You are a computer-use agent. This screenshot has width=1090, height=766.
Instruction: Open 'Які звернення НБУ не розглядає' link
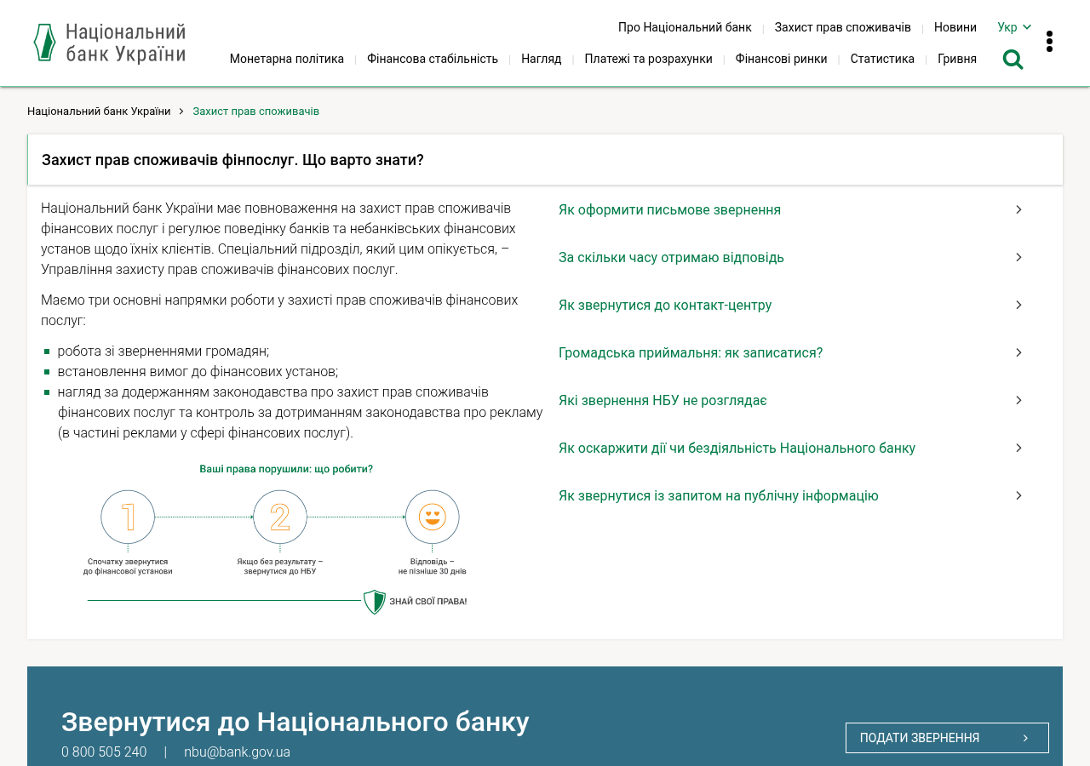(x=663, y=400)
